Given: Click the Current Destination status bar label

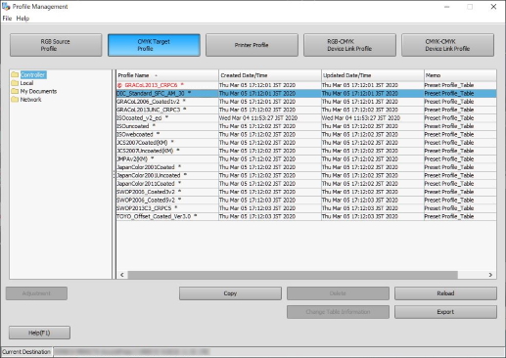Looking at the screenshot, I should point(26,352).
